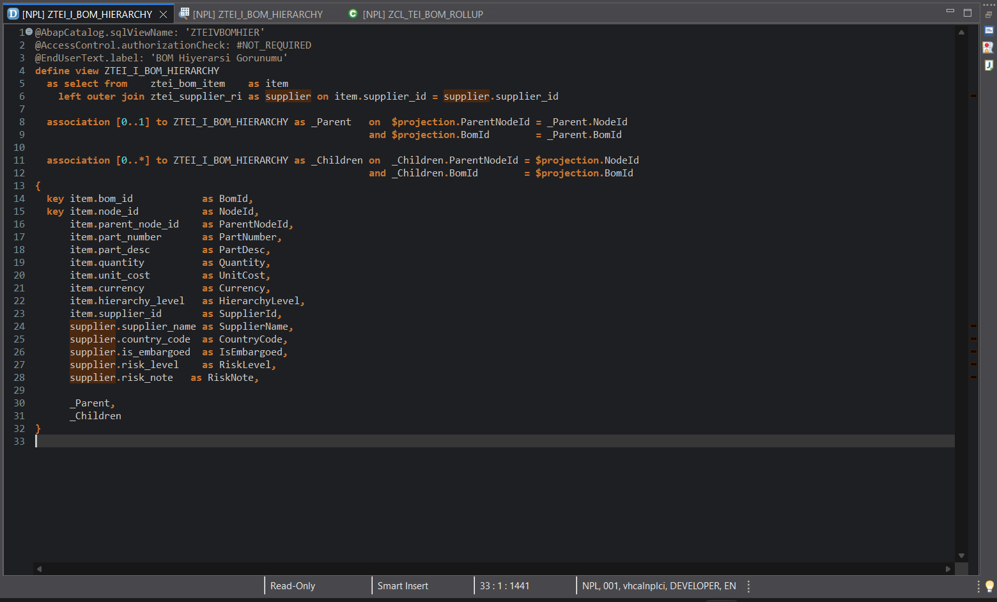This screenshot has height=602, width=997.
Task: Click item.parent_node_id on line 16
Action: (x=124, y=224)
